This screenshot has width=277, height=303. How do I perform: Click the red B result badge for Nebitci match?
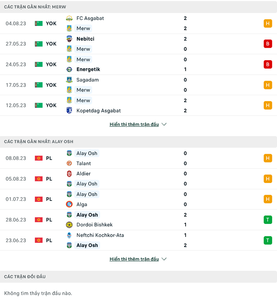click(267, 44)
